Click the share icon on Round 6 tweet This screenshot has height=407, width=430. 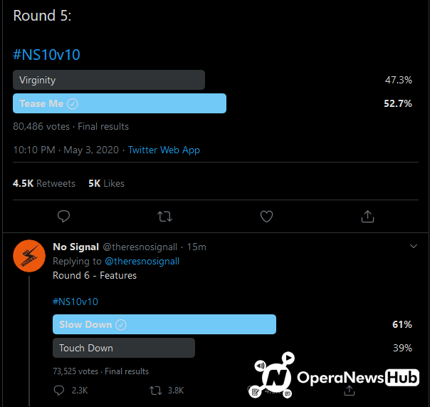click(x=350, y=391)
